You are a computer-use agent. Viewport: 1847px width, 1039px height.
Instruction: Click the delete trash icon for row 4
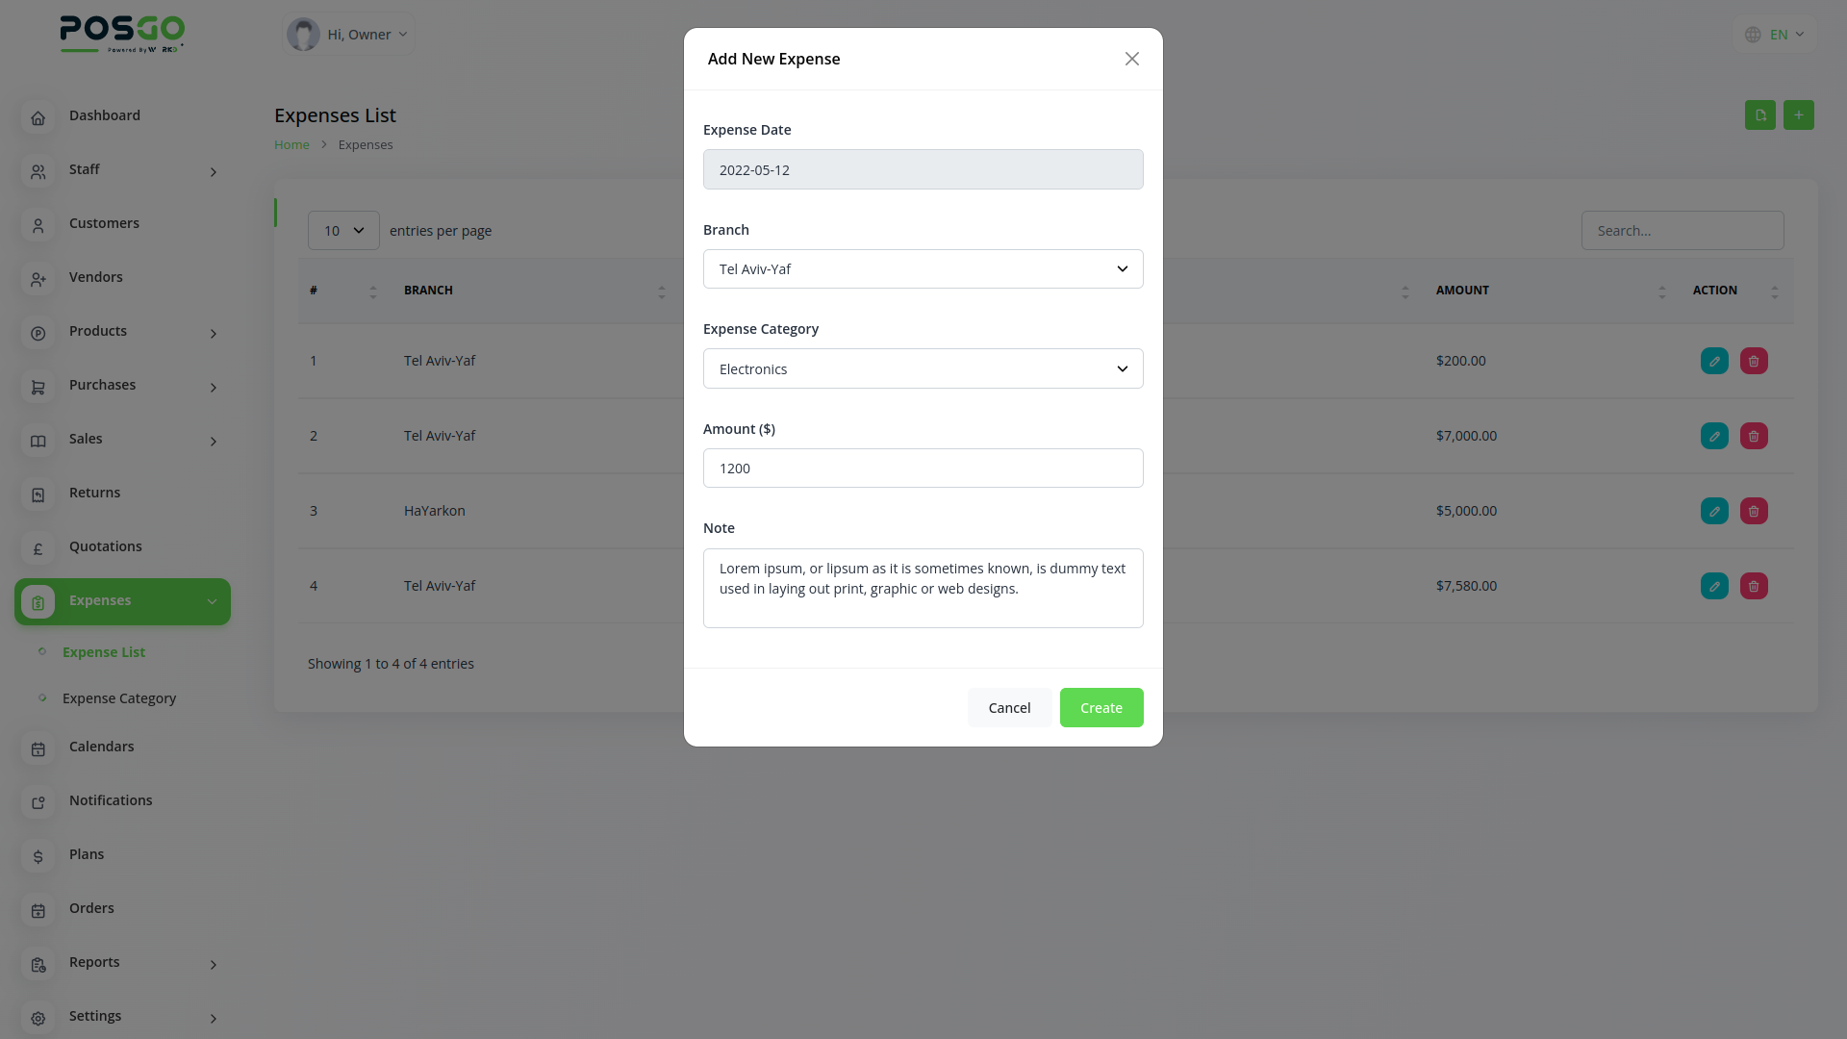1754,586
